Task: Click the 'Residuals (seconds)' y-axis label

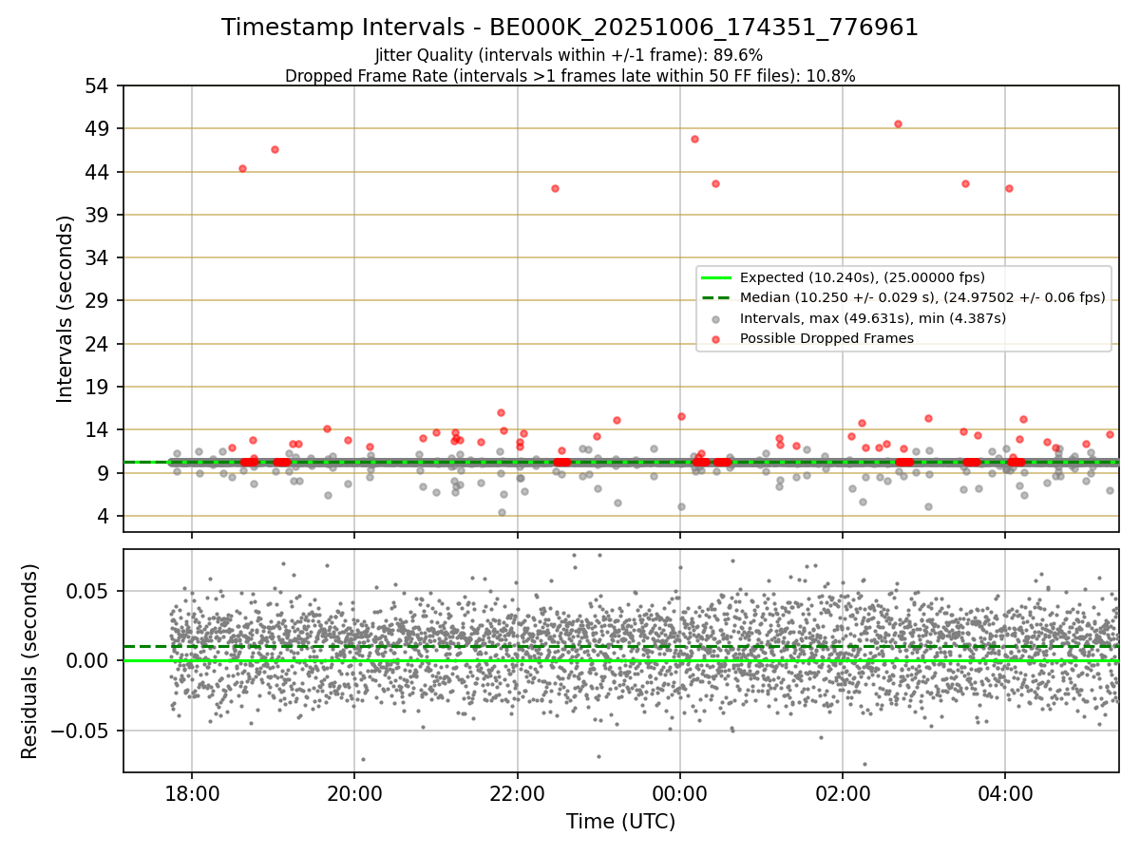Action: (x=30, y=661)
